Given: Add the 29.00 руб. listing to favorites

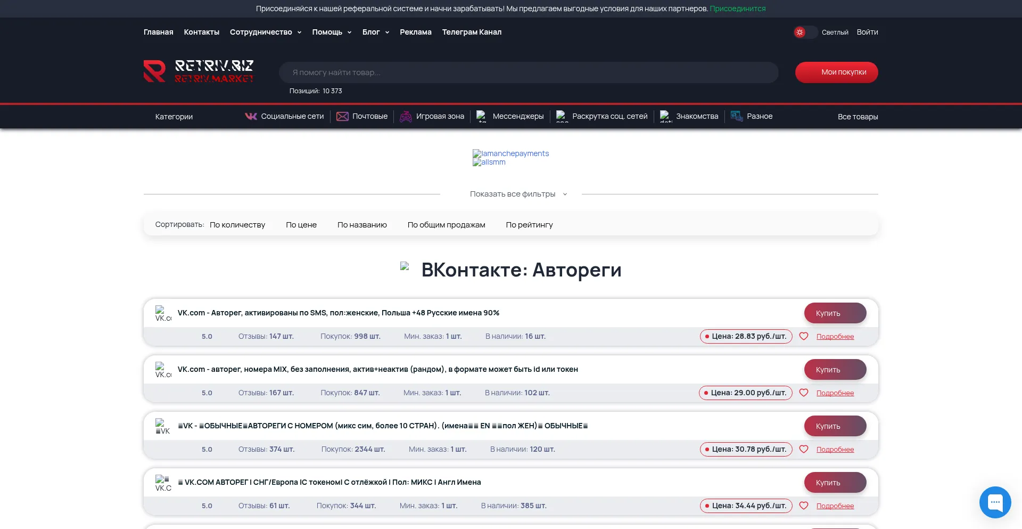Looking at the screenshot, I should (804, 393).
